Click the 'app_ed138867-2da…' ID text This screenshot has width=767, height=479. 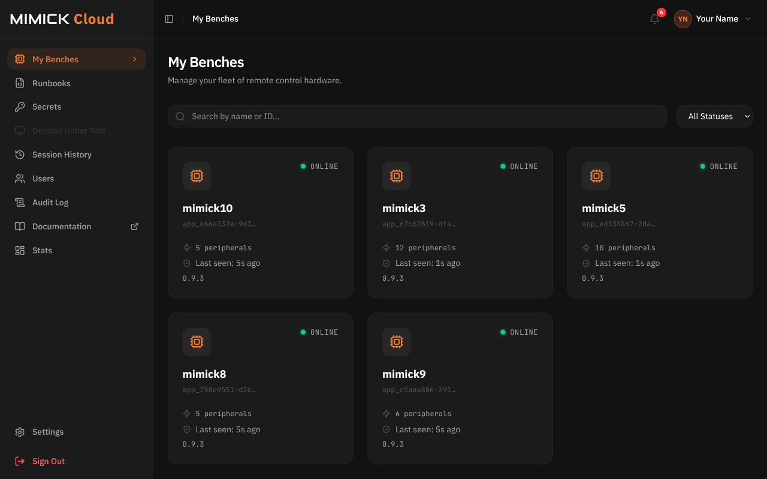coord(618,224)
